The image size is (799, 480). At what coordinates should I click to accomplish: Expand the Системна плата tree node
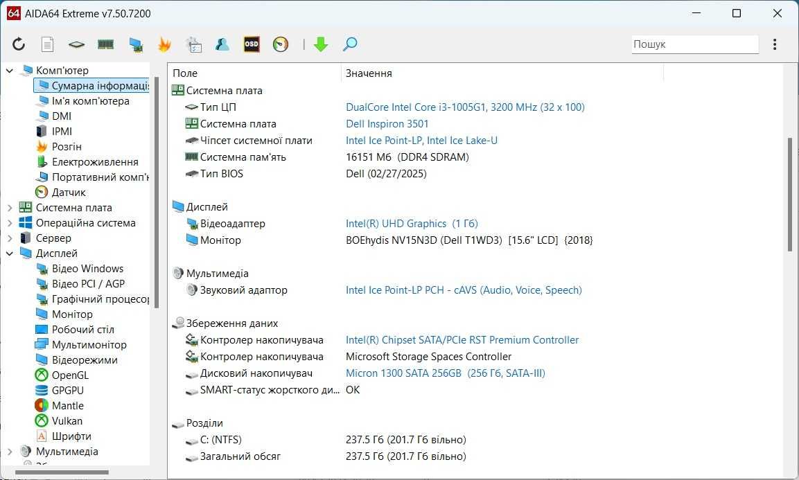(10, 208)
